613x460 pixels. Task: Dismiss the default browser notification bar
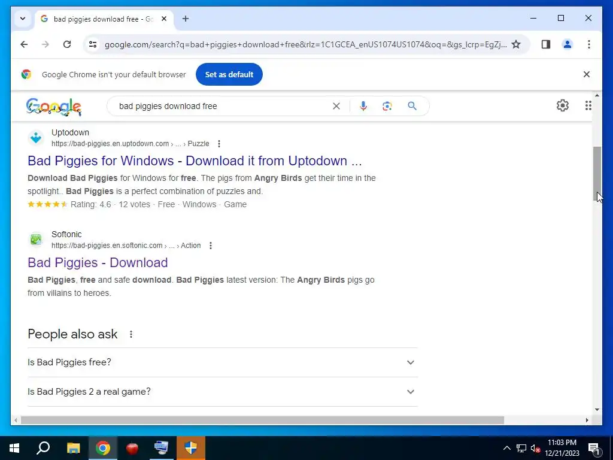tap(587, 74)
